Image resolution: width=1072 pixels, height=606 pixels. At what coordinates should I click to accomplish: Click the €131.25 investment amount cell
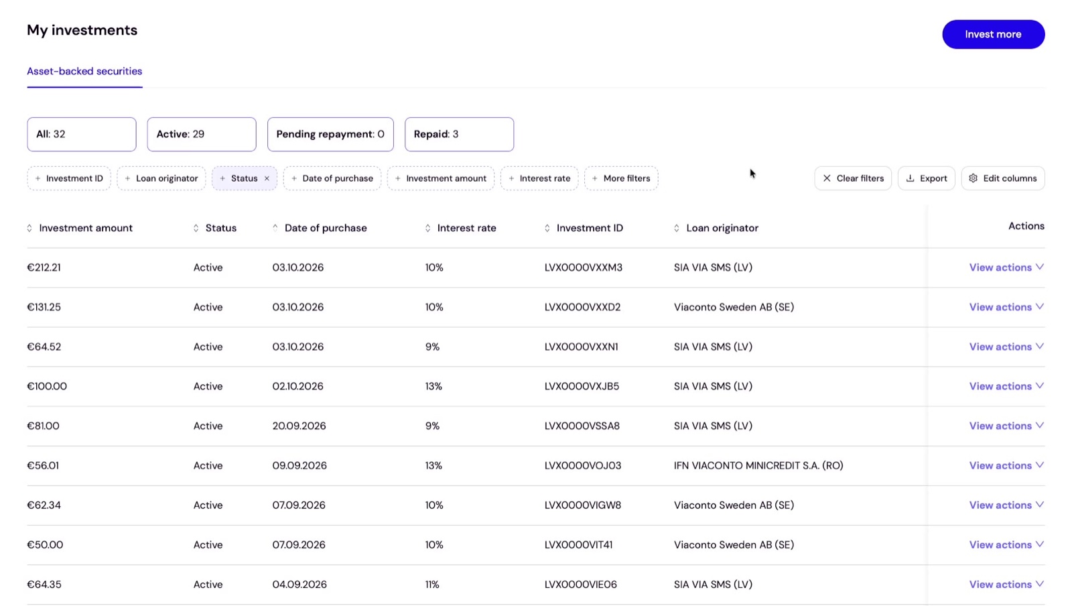point(44,307)
